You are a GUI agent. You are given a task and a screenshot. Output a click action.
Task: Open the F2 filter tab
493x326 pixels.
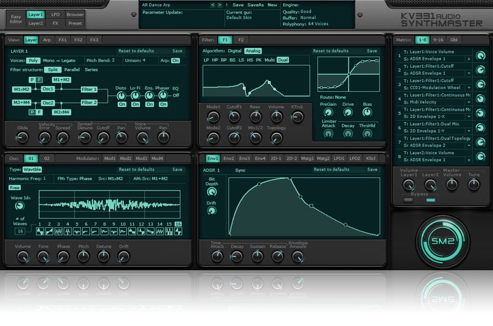point(241,40)
